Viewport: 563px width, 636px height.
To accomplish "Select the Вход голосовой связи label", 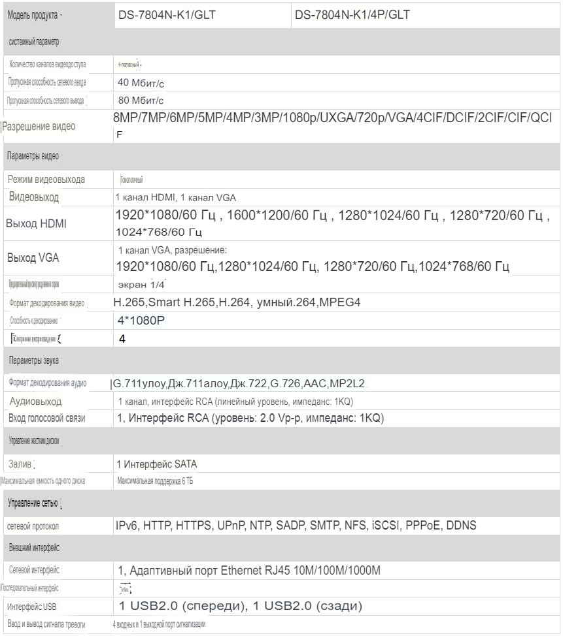I will (x=46, y=418).
